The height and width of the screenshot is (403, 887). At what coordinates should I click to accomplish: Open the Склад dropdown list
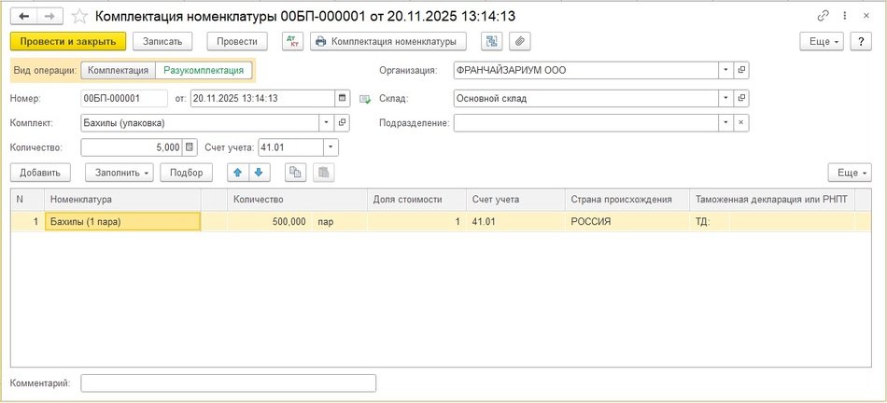(725, 98)
